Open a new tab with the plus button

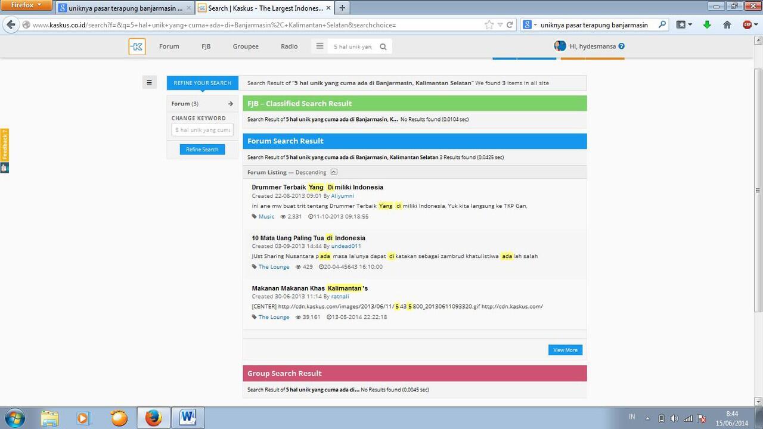342,8
